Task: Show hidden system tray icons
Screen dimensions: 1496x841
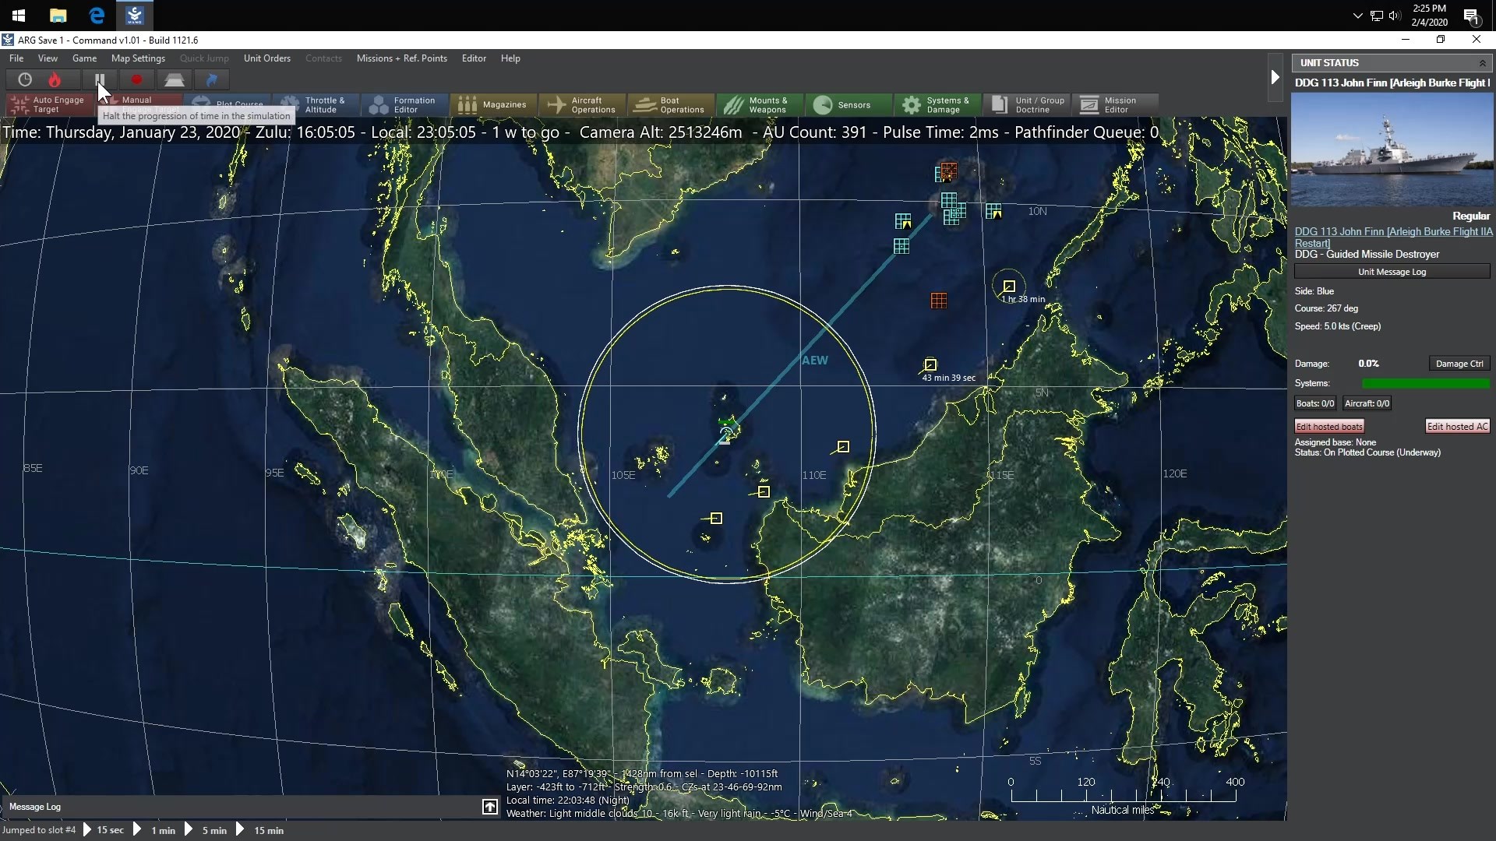Action: [x=1357, y=16]
